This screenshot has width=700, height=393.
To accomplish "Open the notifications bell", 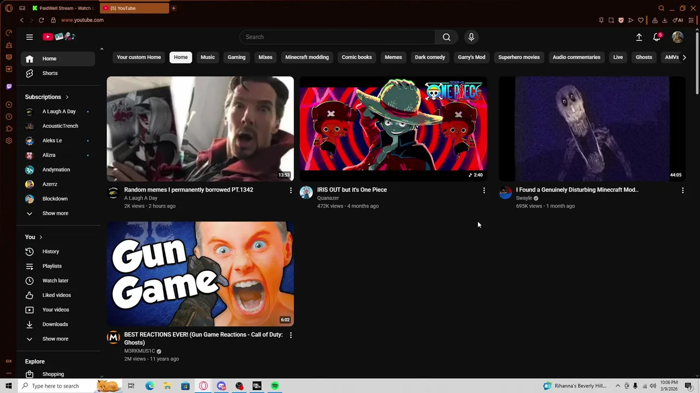I will (x=657, y=37).
